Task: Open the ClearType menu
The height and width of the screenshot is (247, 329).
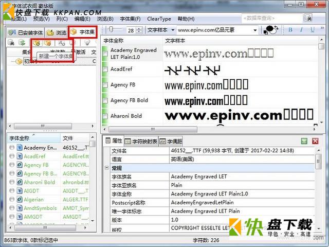Action: click(159, 19)
